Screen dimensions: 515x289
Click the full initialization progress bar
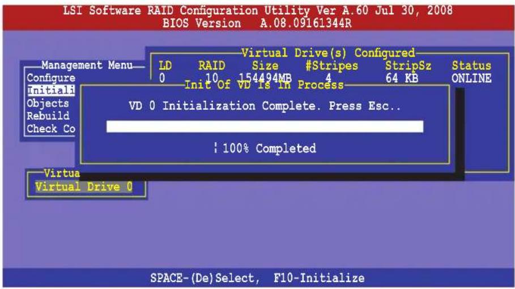tap(265, 126)
